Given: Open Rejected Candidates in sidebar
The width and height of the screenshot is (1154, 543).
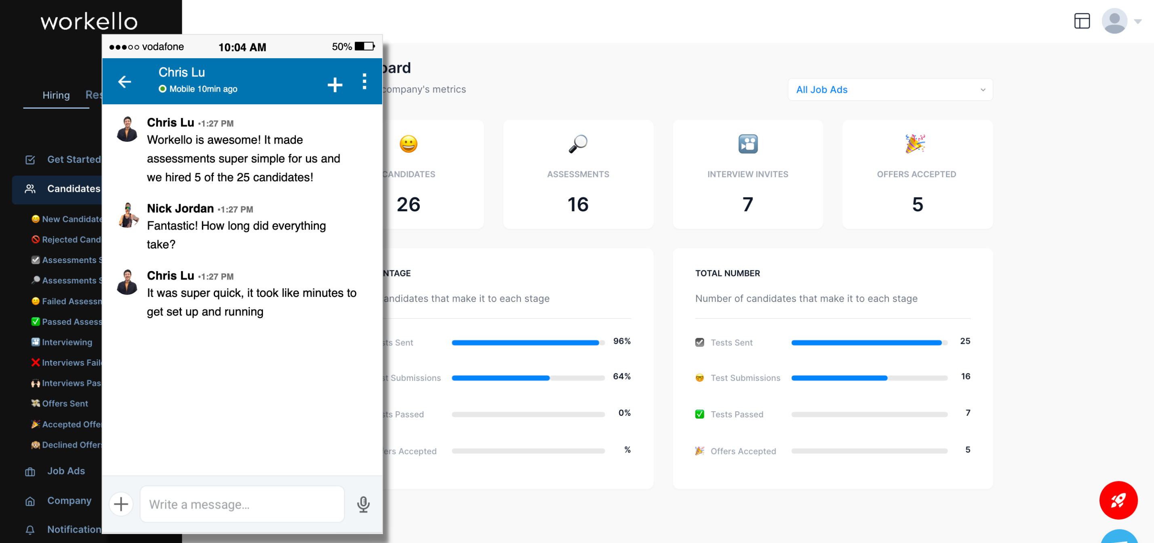Looking at the screenshot, I should coord(66,240).
